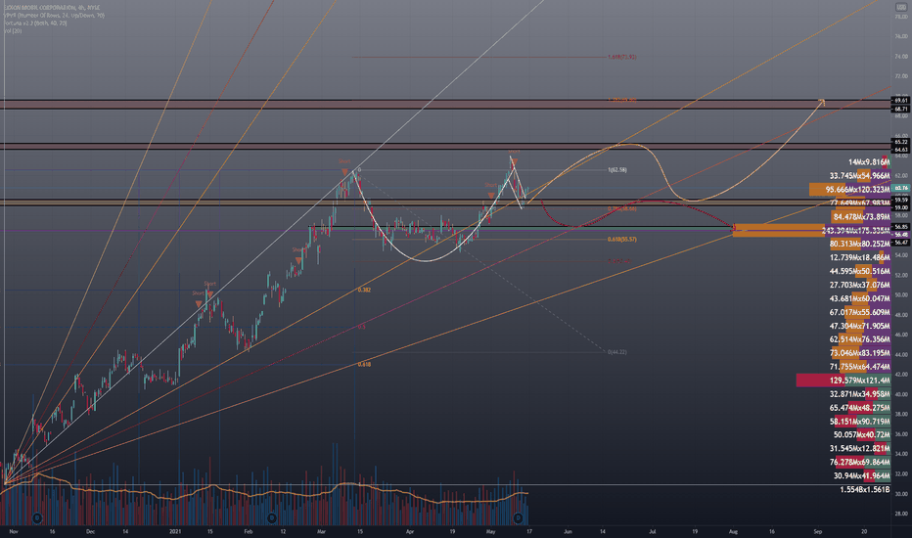Viewport: 912px width, 538px height.
Task: Click volume profile row 27.703Mx37.076M
Action: tap(860, 285)
